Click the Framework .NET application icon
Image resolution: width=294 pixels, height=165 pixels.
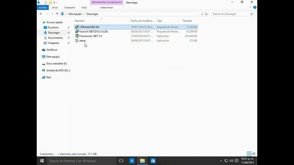coord(77,36)
